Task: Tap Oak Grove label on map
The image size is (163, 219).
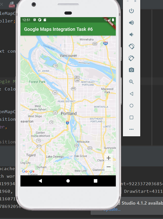Action: (x=80, y=156)
